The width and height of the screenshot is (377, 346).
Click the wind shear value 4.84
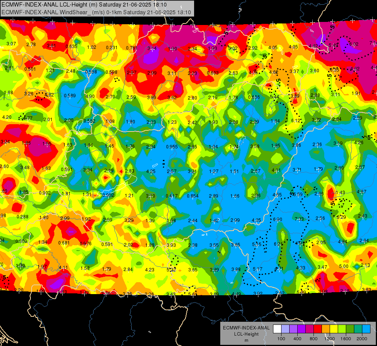pyautogui.click(x=342, y=241)
